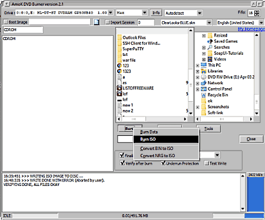This screenshot has height=220, width=265.
Task: Click the Resized folder icon in tree
Action: [x=210, y=35]
